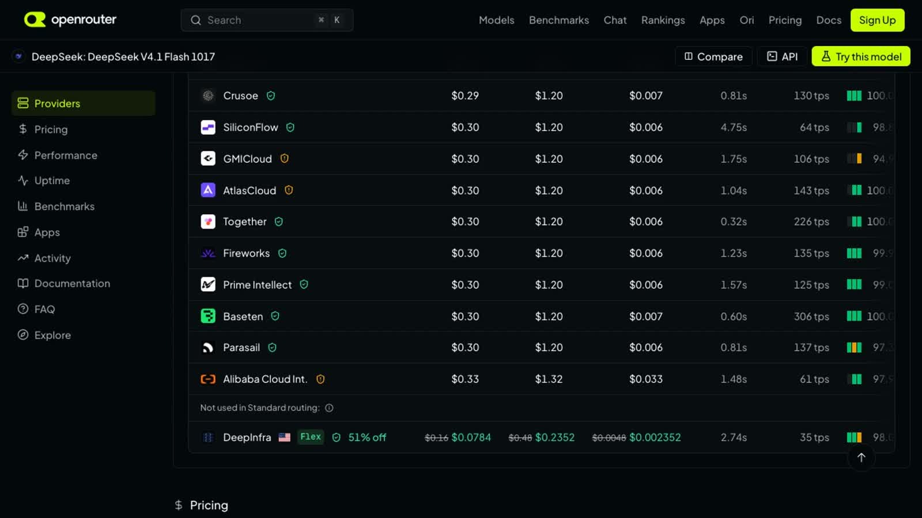Click the OpenRouter logo
922x518 pixels.
[x=70, y=20]
